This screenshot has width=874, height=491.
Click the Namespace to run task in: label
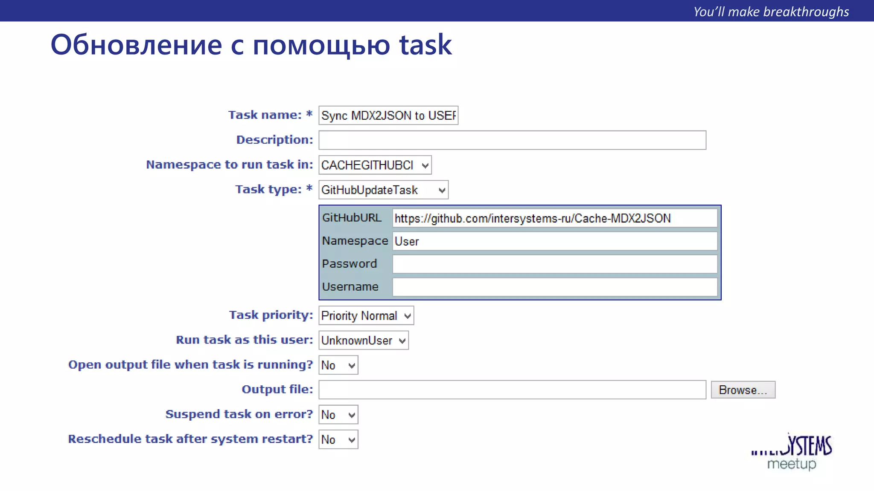pyautogui.click(x=230, y=165)
